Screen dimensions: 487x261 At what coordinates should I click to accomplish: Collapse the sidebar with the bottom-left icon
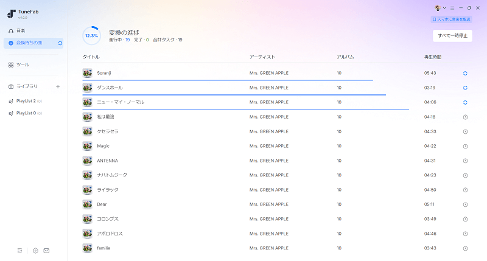(x=20, y=251)
